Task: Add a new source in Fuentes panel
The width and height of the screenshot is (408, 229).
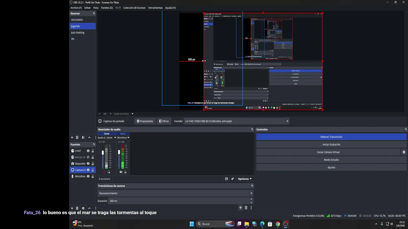Action: [x=72, y=208]
